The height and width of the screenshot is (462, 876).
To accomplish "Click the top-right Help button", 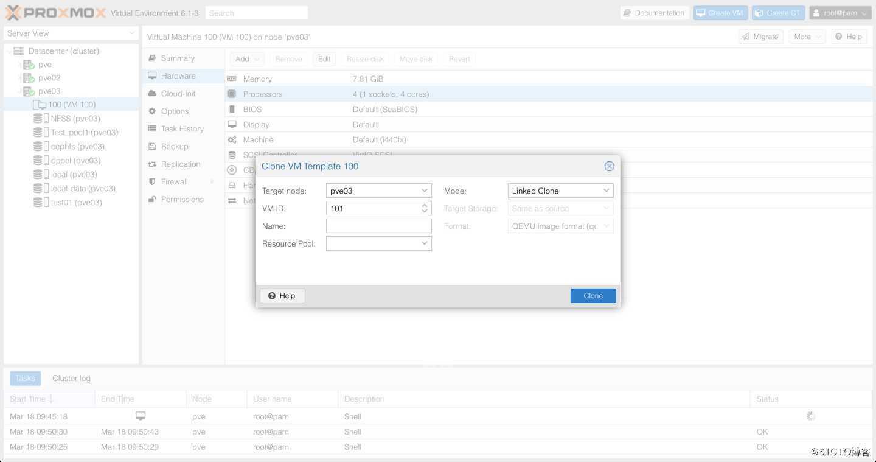I will pyautogui.click(x=849, y=37).
